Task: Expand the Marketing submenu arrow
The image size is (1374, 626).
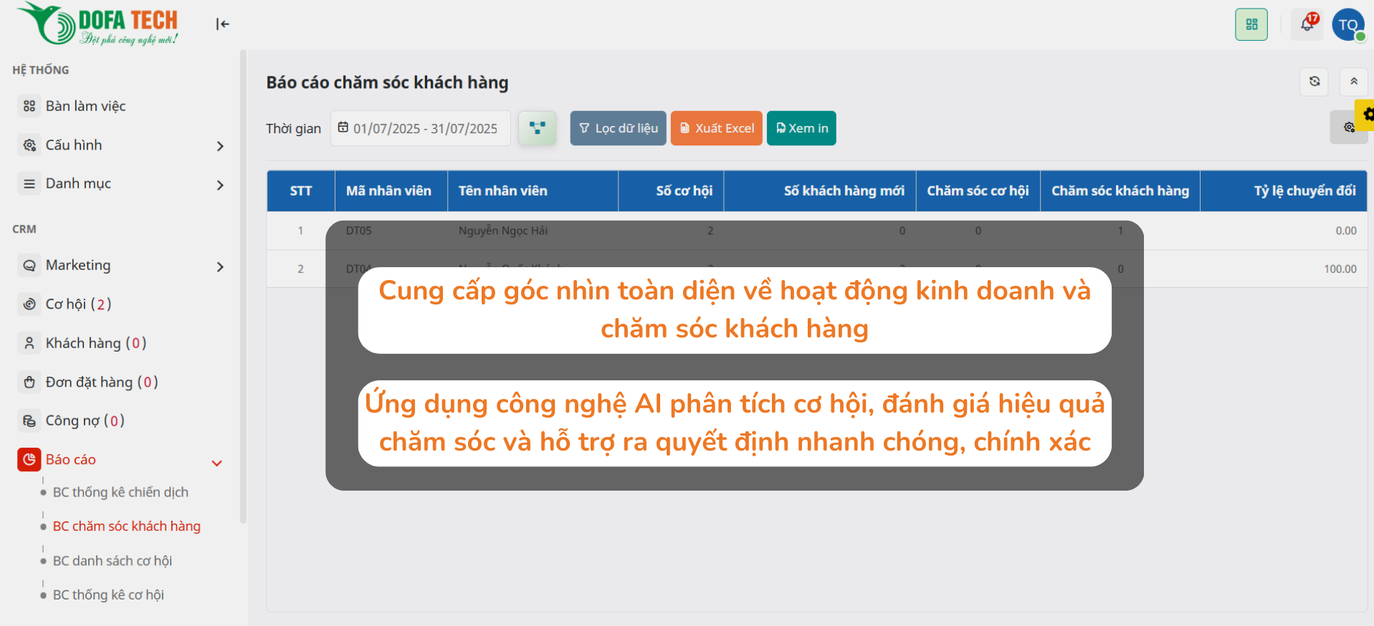Action: point(220,267)
